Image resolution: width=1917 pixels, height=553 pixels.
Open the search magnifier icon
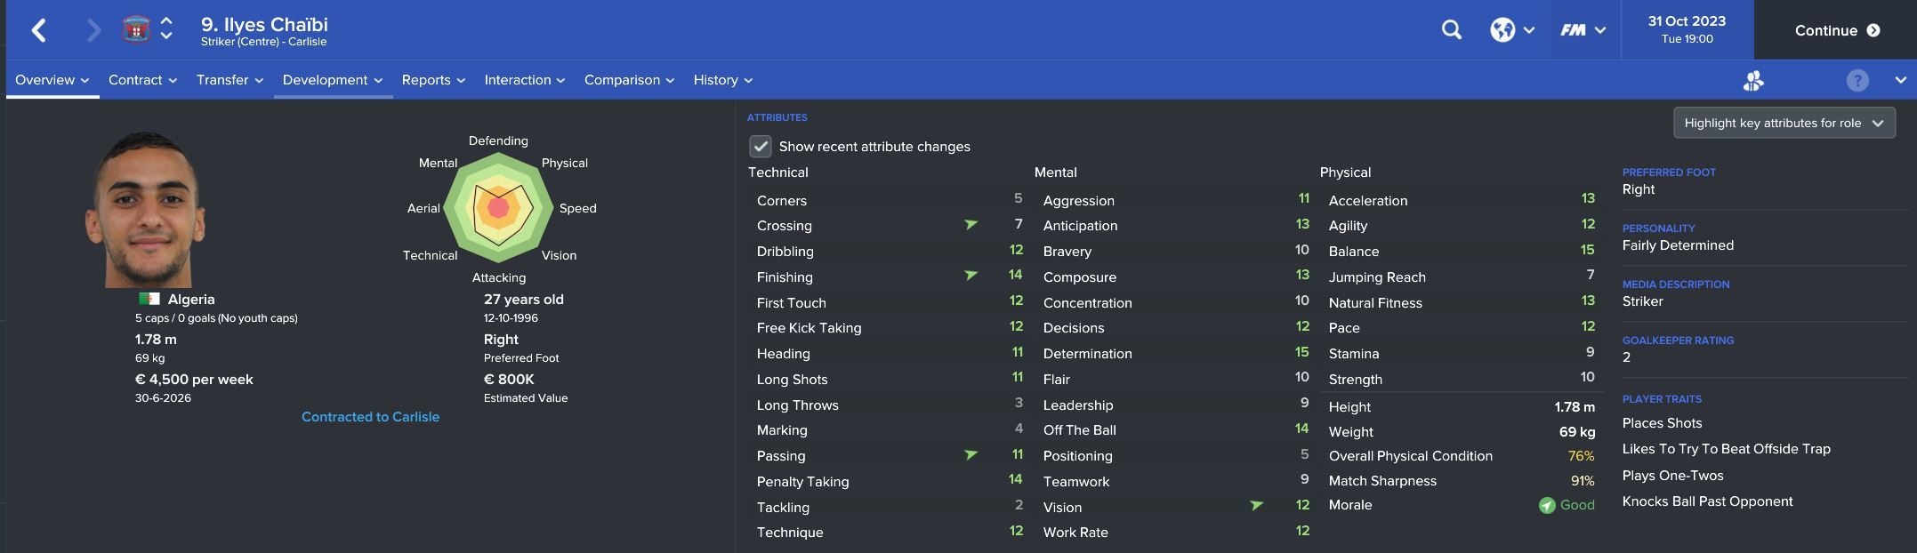click(x=1451, y=29)
